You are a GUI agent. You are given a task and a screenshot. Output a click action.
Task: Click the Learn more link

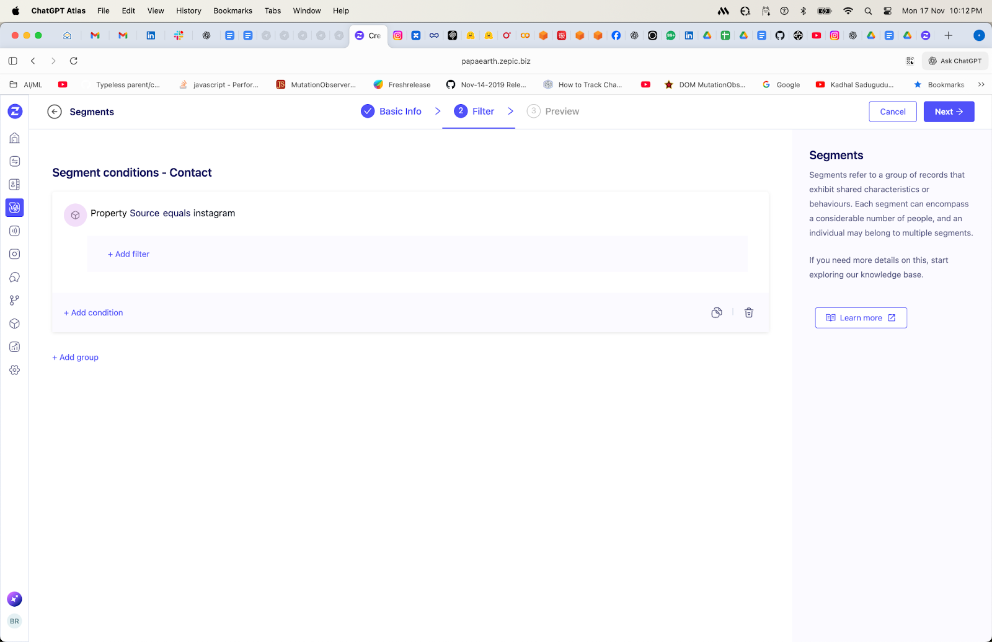(861, 318)
